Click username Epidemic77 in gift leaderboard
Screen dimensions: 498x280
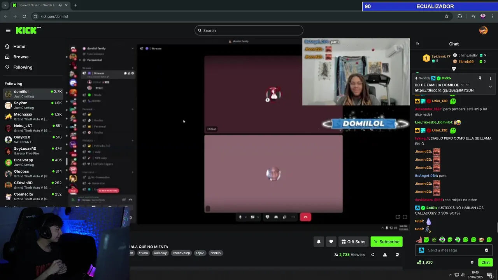point(440,57)
